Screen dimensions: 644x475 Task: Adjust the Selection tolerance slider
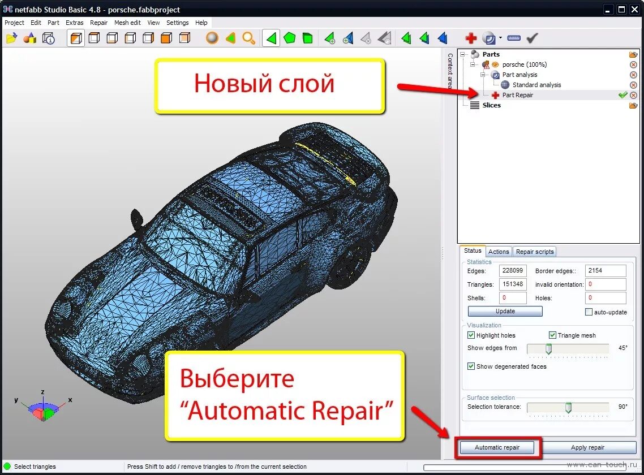coord(568,407)
